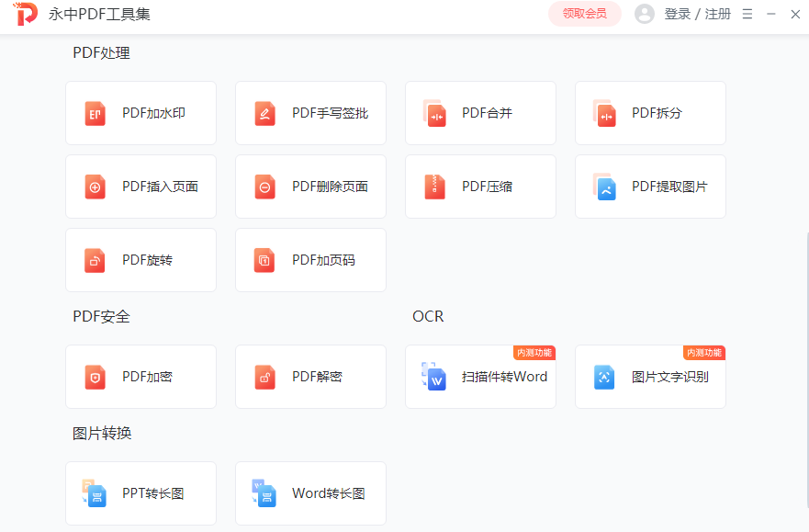Minimize the 永中PDF工具集 window
Viewport: 809px width, 532px height.
pyautogui.click(x=771, y=14)
